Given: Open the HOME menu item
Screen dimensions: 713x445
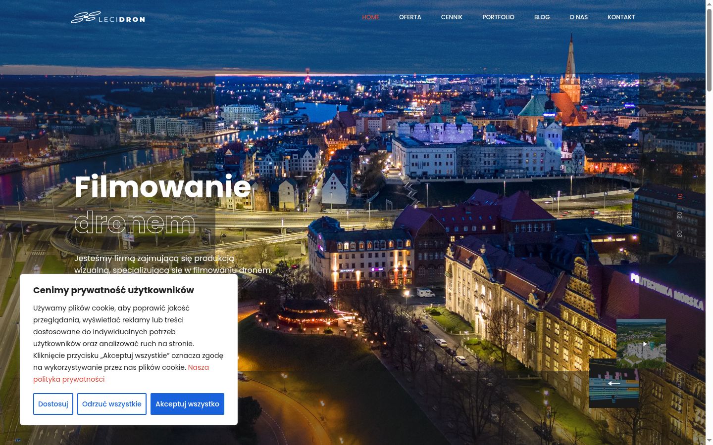Looking at the screenshot, I should tap(371, 17).
